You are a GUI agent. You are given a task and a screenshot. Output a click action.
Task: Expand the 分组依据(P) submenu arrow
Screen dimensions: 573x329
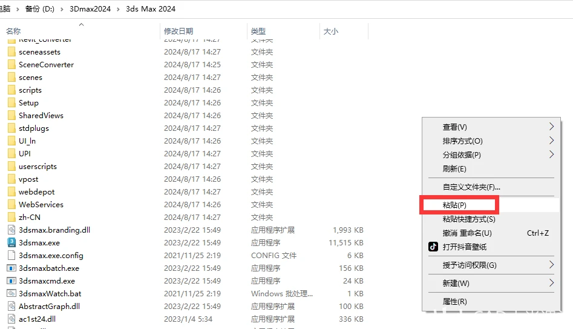click(x=551, y=155)
